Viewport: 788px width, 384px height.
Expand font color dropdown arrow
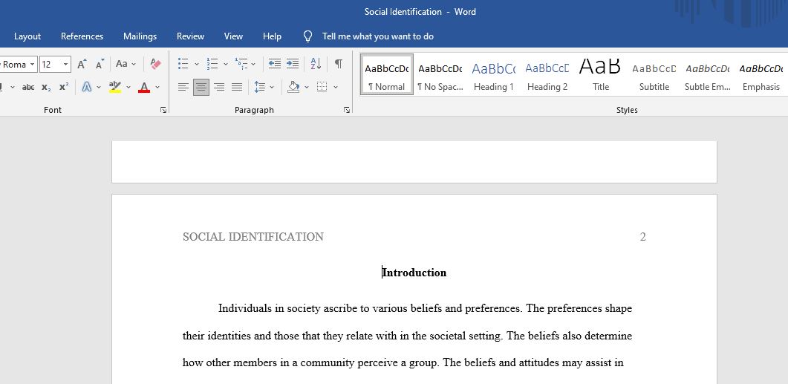[157, 87]
